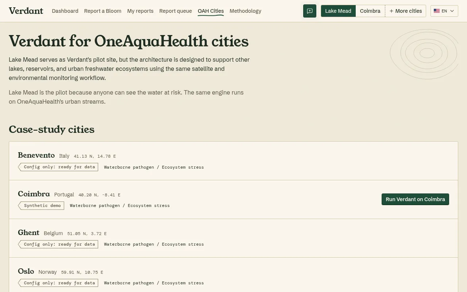Click Ghent's Config only status tag
Viewport: 467px width, 292px height.
click(x=58, y=244)
